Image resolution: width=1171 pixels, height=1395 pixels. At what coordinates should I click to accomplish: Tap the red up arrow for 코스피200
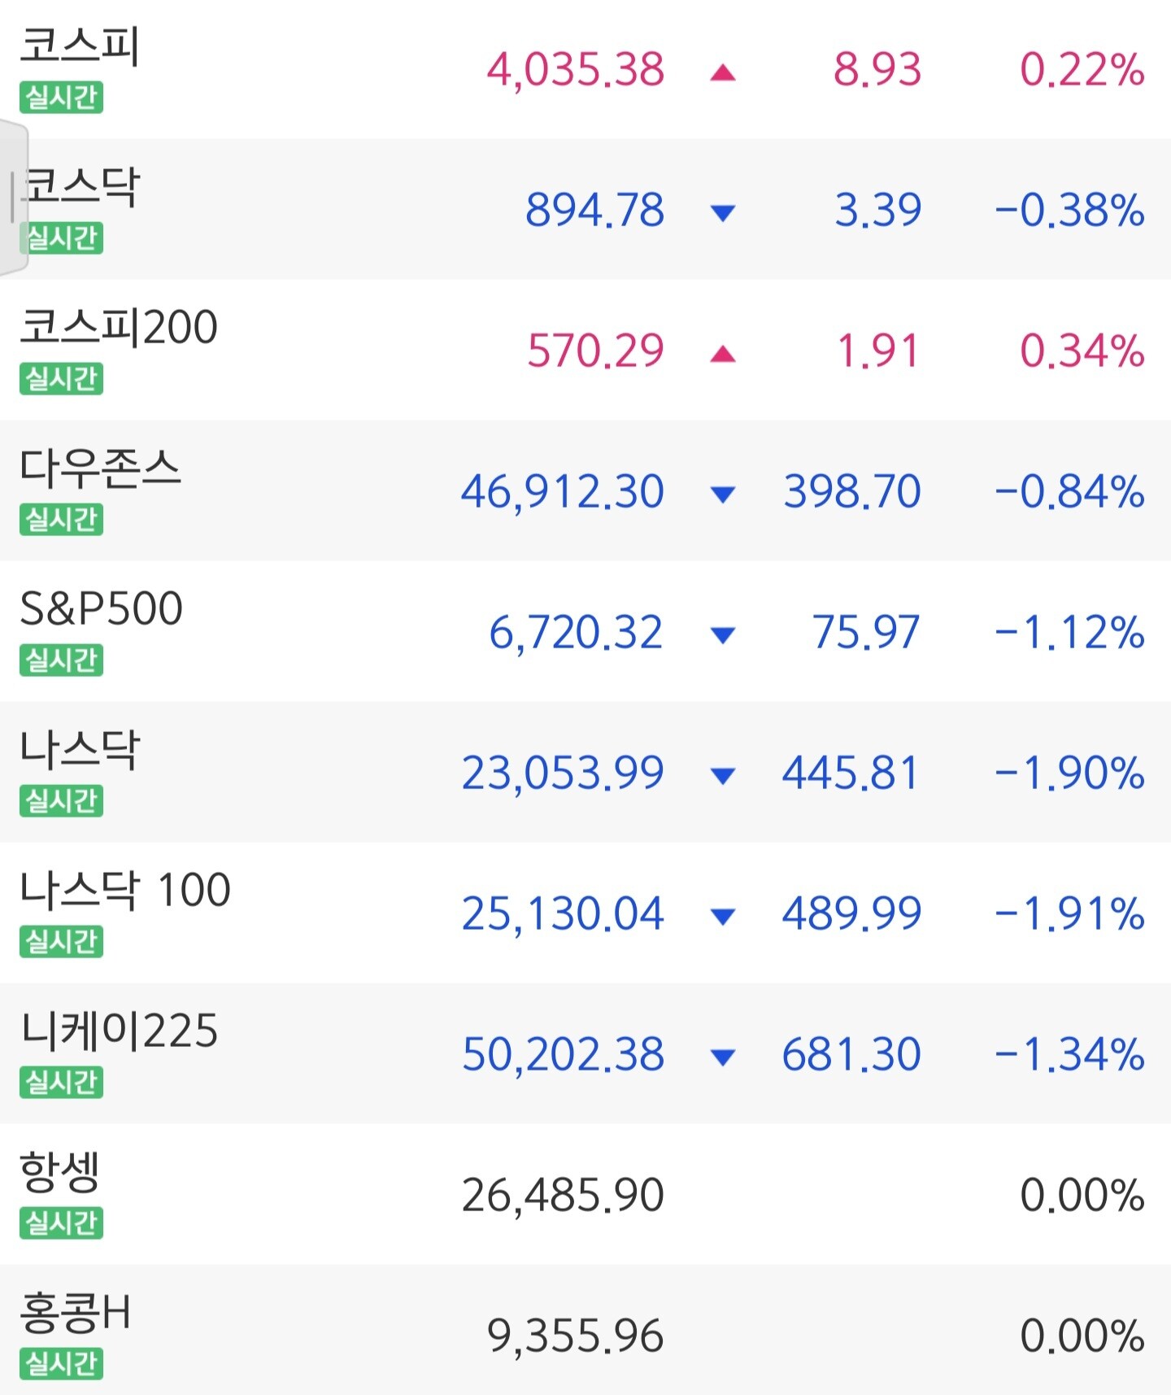click(x=722, y=354)
